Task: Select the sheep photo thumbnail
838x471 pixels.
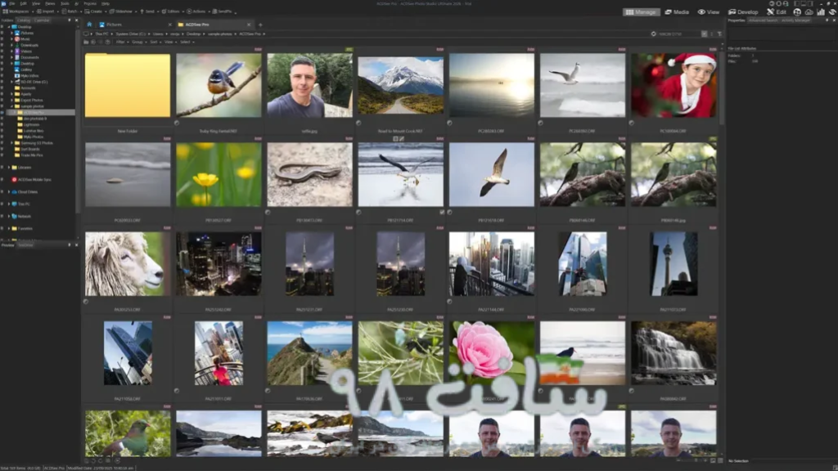Action: coord(128,264)
